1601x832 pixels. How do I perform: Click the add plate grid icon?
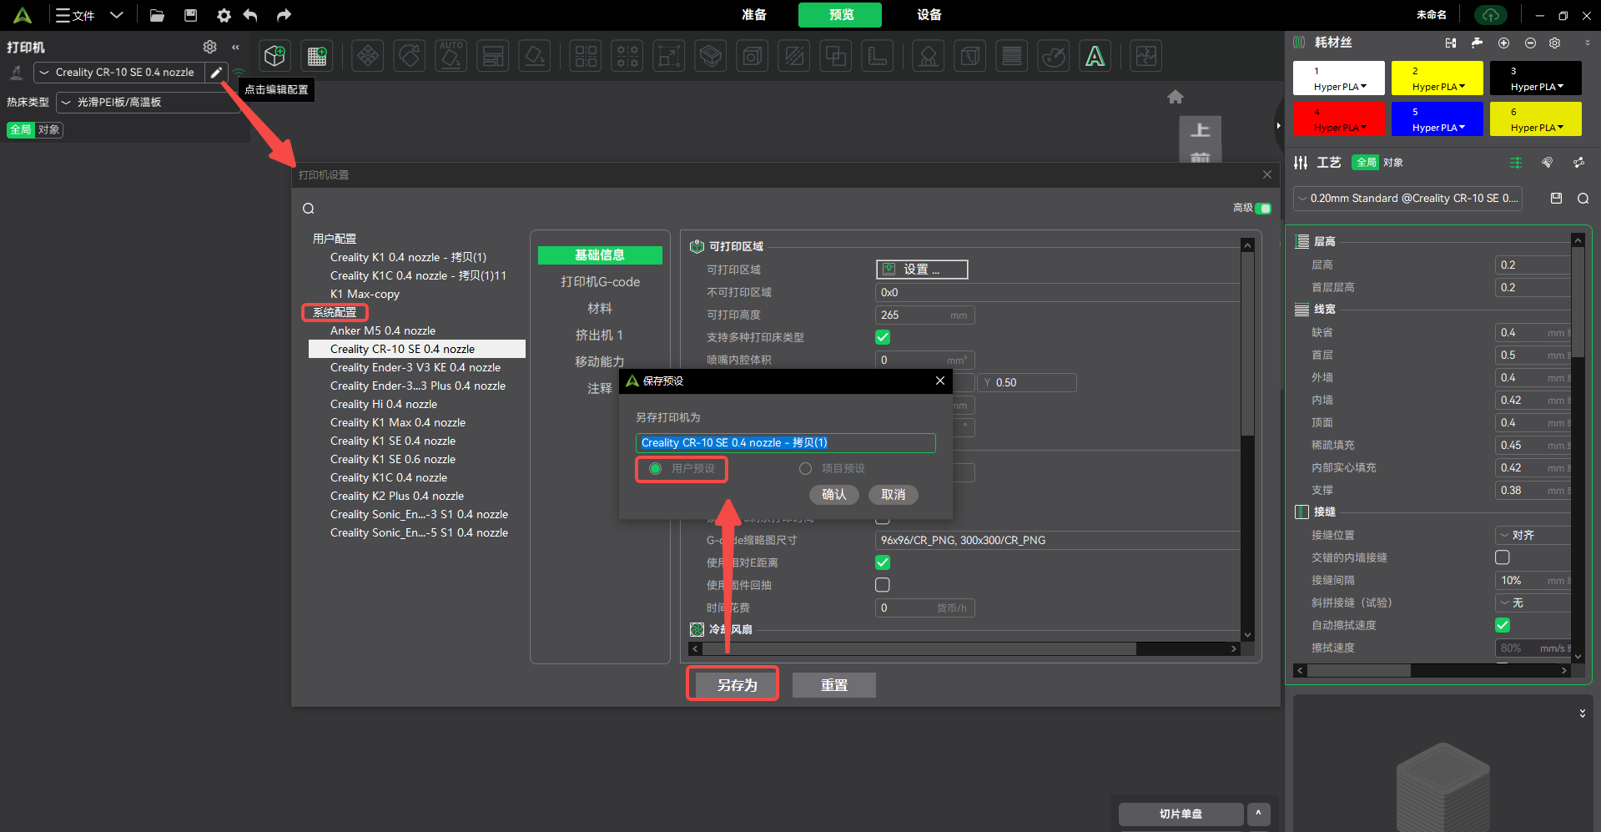[317, 56]
